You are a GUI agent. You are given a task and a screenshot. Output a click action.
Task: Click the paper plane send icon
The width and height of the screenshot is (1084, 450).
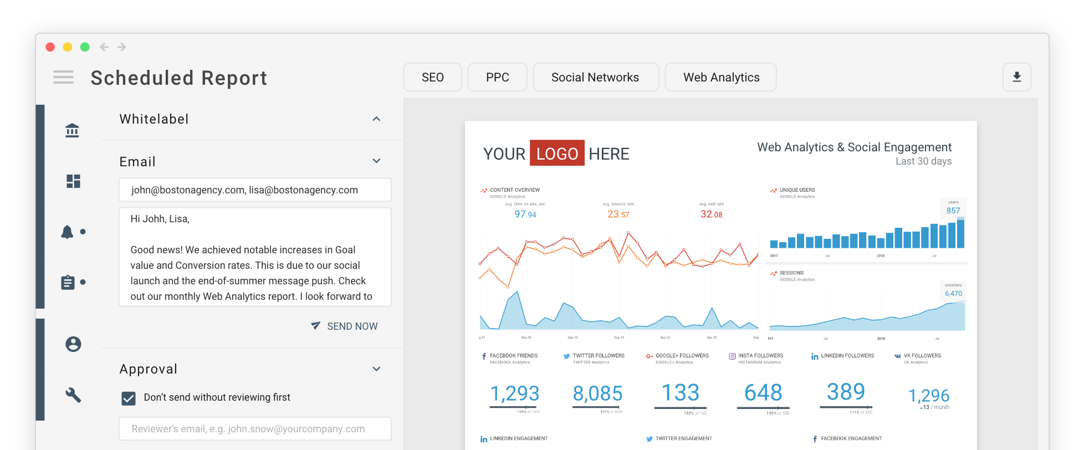coord(315,326)
